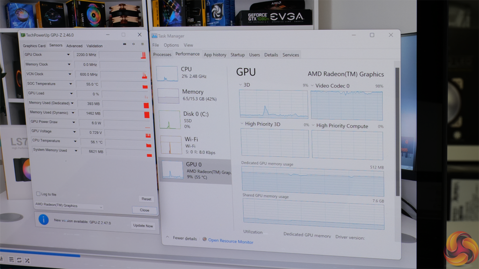This screenshot has width=479, height=269.
Task: Click the repeat icon in the player toolbar
Action: coord(19,261)
